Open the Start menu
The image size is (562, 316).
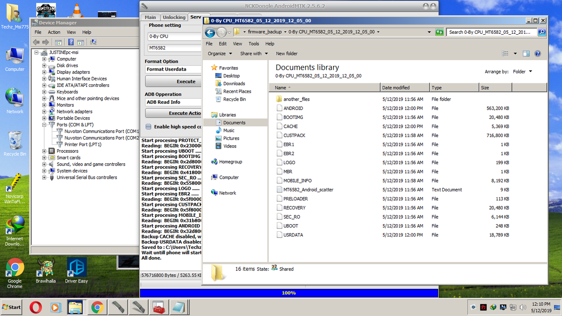[x=11, y=307]
